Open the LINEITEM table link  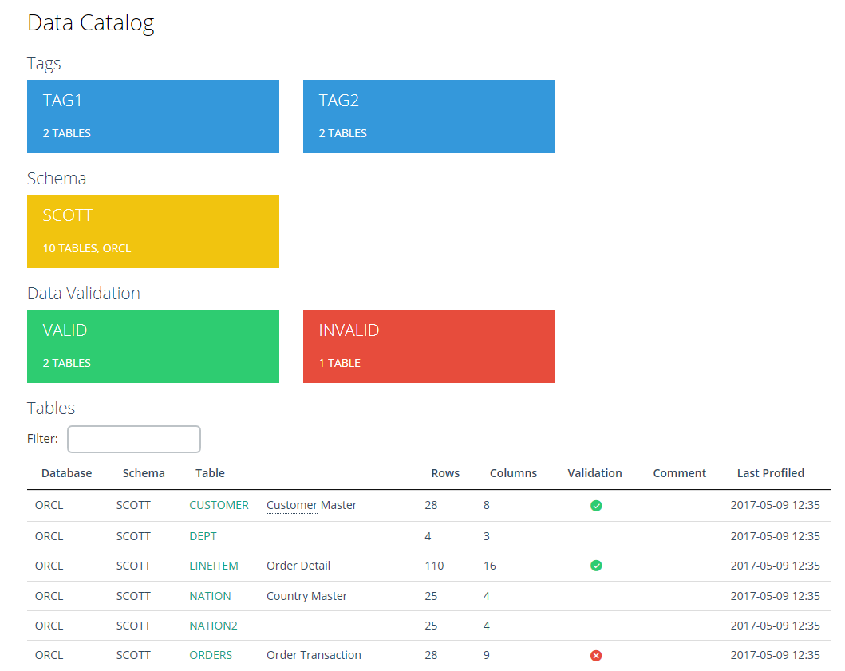coord(214,566)
